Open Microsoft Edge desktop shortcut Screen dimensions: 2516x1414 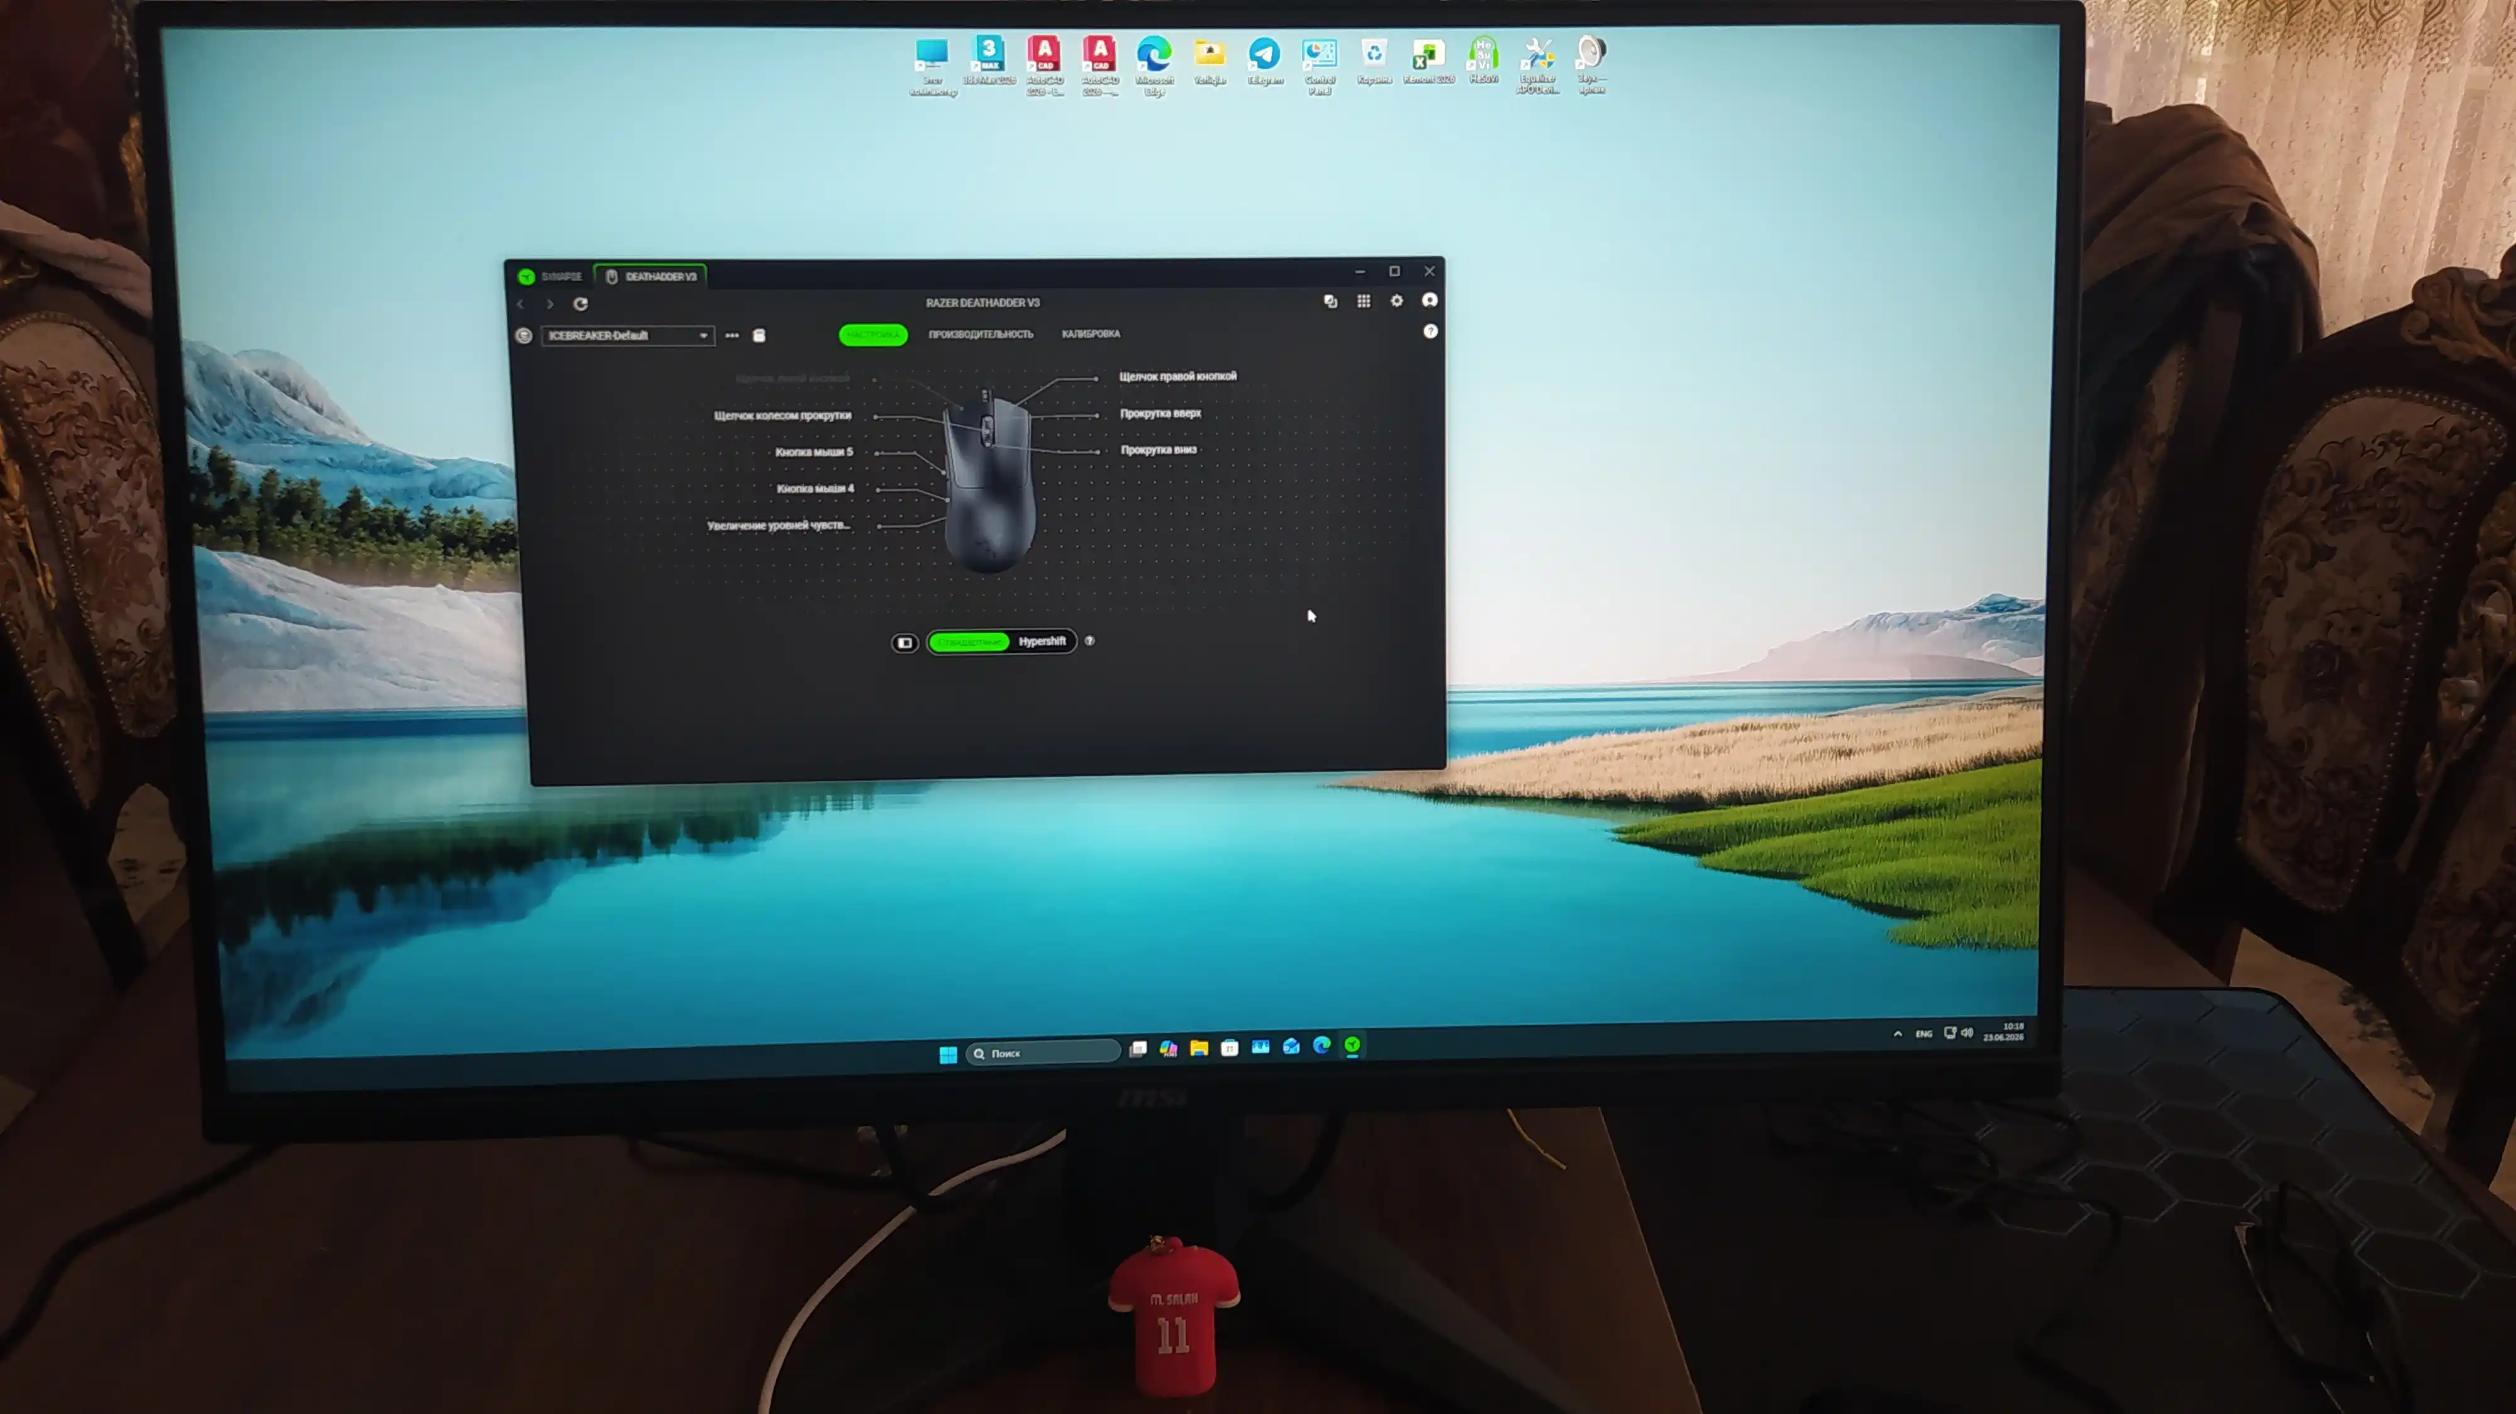(x=1154, y=65)
